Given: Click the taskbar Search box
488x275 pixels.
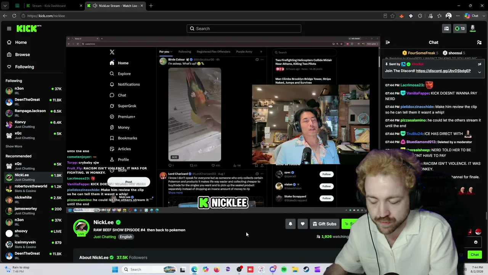Looking at the screenshot, I should [x=149, y=270].
